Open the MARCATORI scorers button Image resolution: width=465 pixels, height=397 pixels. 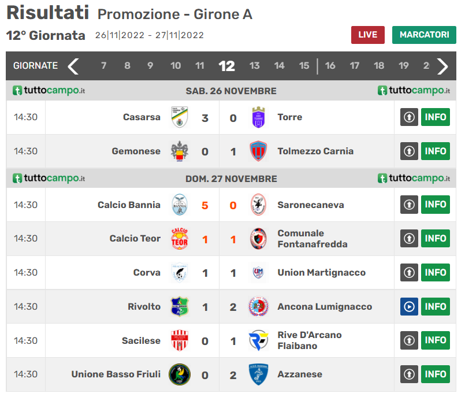click(x=424, y=35)
